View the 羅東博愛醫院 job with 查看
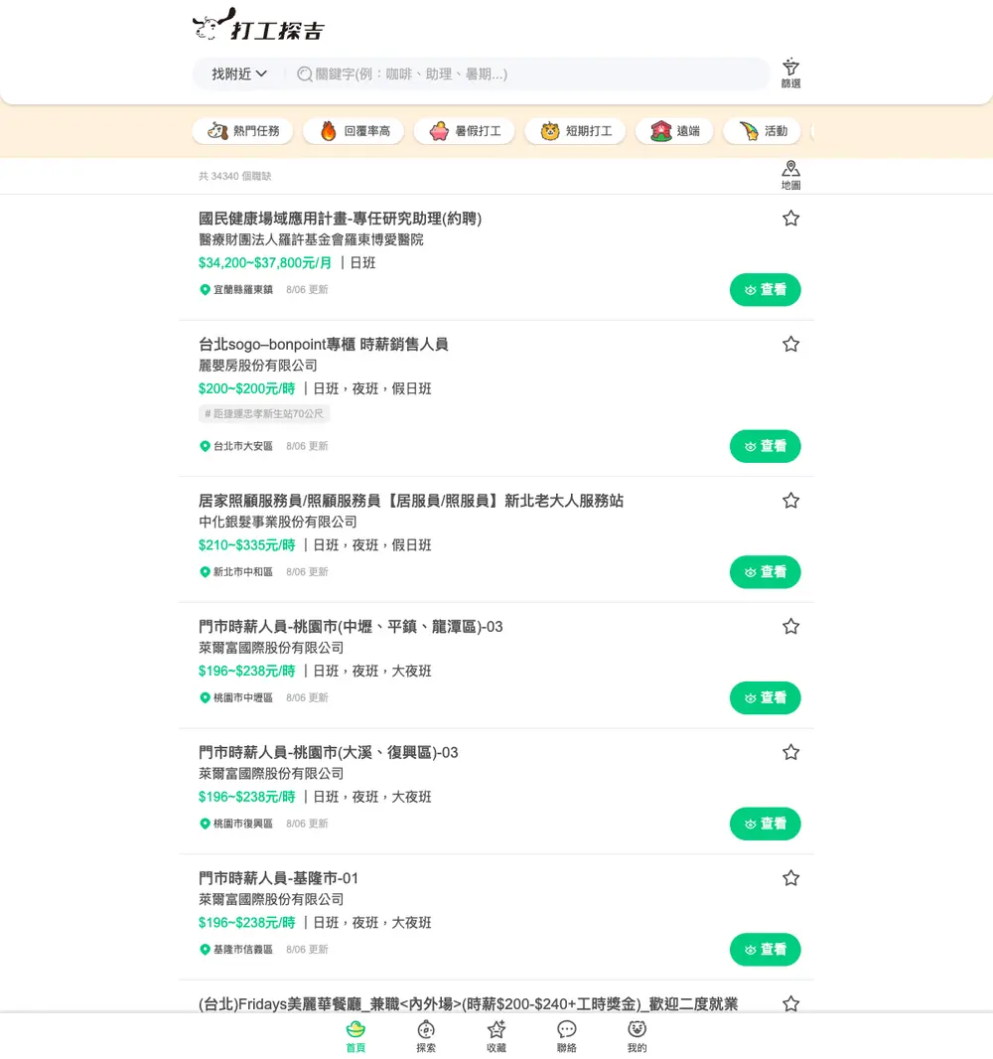This screenshot has height=1059, width=993. pos(765,290)
